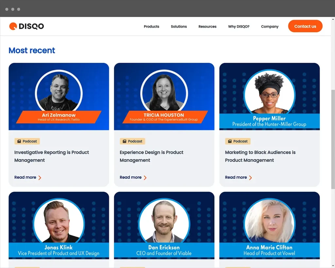The image size is (335, 268).
Task: Open the Why DISQO? menu
Action: 238,27
